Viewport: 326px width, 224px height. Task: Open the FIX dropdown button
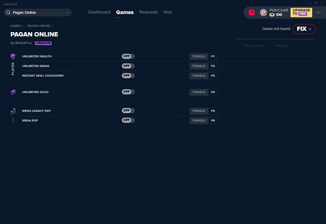[x=304, y=29]
